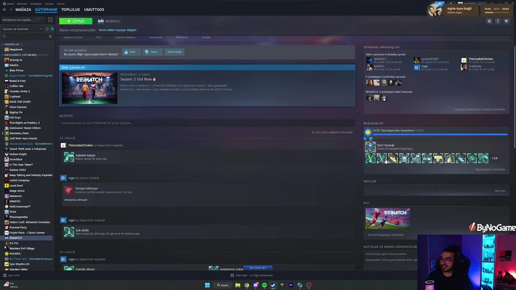
Task: Open Topluluk Merkezi game tab
Action: tap(125, 37)
